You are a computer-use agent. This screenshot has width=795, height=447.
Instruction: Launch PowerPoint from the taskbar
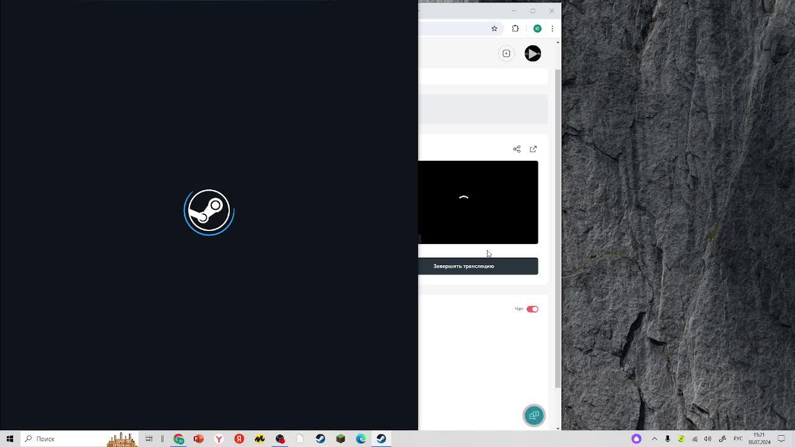click(x=199, y=439)
